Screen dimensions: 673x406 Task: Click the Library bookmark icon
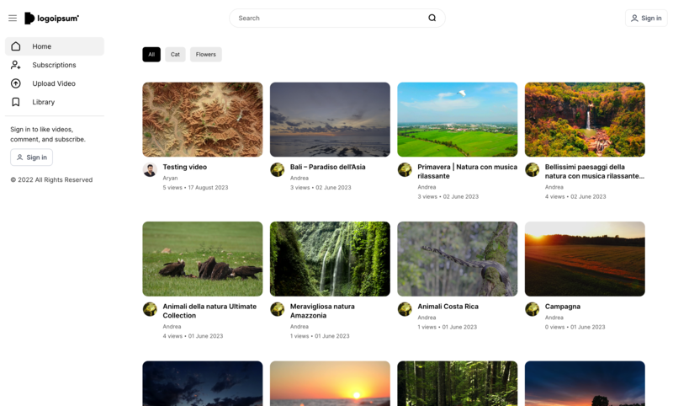click(16, 102)
